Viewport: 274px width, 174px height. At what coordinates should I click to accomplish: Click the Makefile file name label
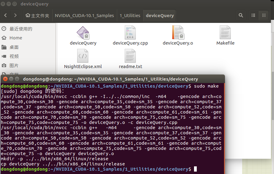point(225,43)
